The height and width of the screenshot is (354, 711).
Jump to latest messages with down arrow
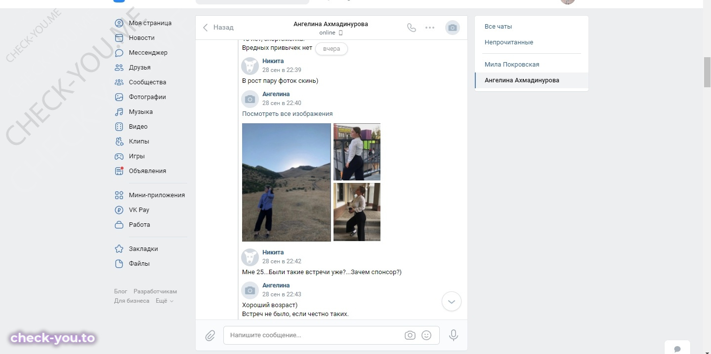click(451, 301)
